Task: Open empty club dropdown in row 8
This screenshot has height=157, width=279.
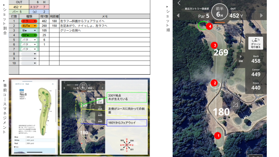Action: [35, 54]
